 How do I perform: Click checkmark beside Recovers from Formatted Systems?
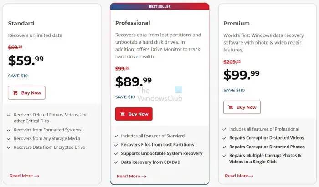9,130
